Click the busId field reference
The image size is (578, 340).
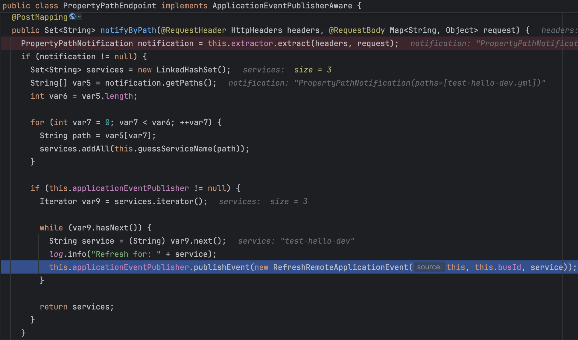pos(509,267)
